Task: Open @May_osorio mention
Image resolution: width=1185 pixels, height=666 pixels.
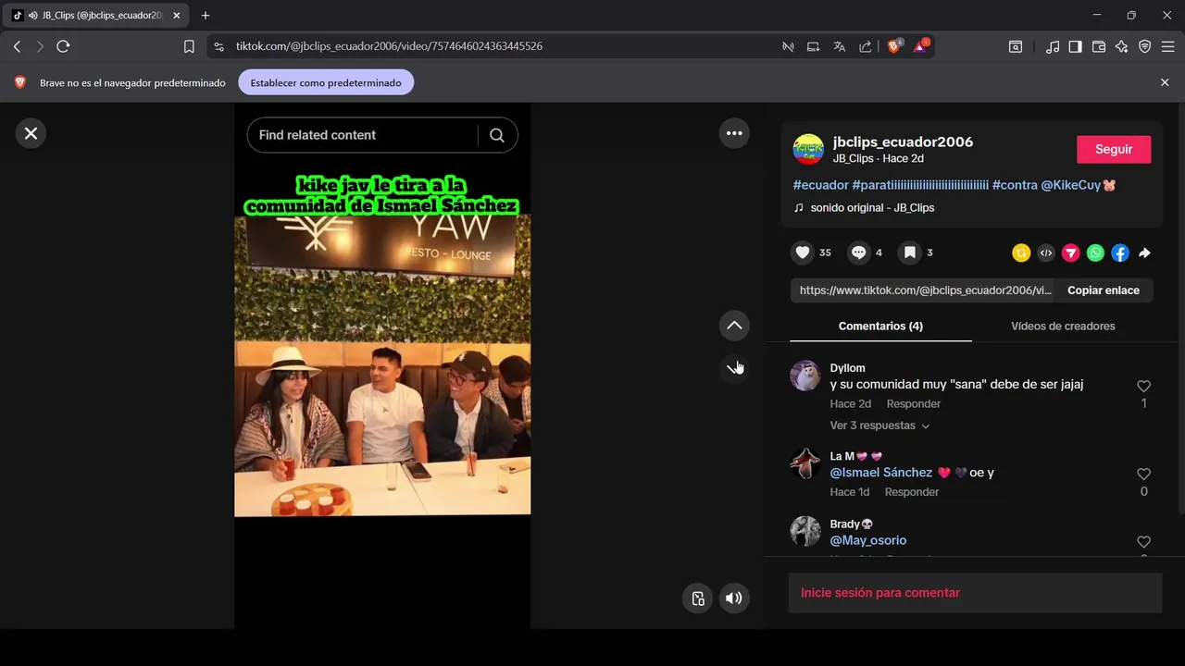Action: (x=868, y=540)
